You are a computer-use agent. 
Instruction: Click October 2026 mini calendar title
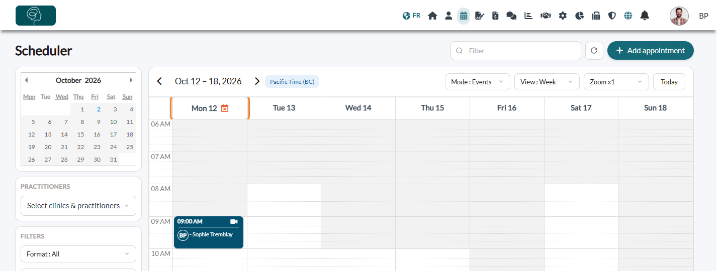[x=78, y=80]
